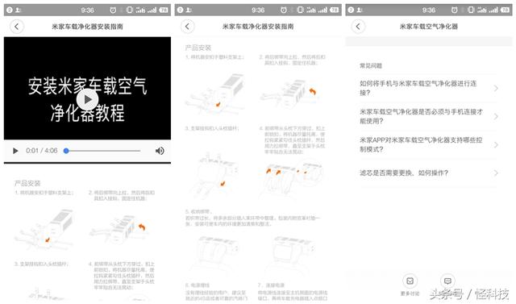Image resolution: width=516 pixels, height=304 pixels.
Task: Tap the back arrow in the middle installation guide screen
Action: click(x=187, y=27)
